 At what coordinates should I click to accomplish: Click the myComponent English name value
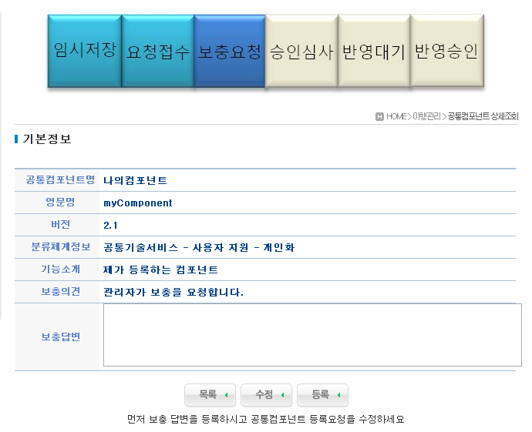point(138,203)
